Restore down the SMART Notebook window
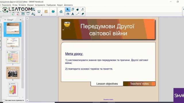 pos(178,2)
